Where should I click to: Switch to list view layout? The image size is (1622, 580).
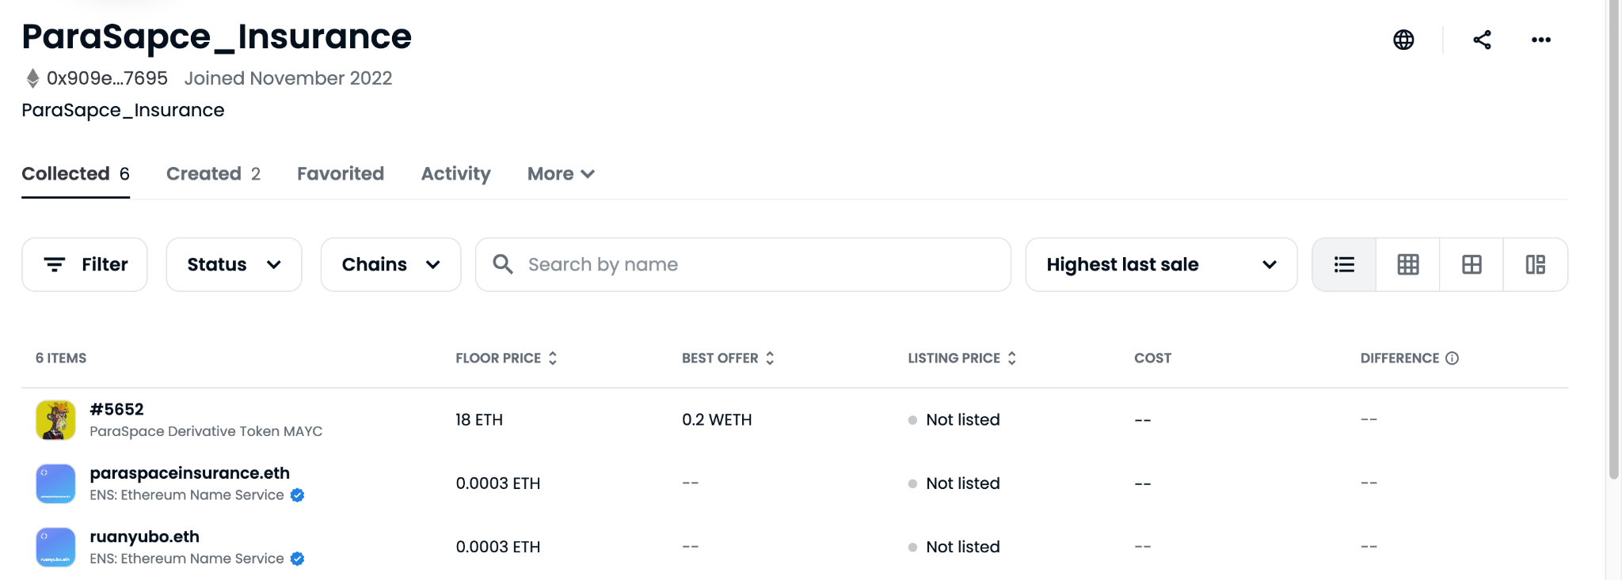click(x=1344, y=264)
